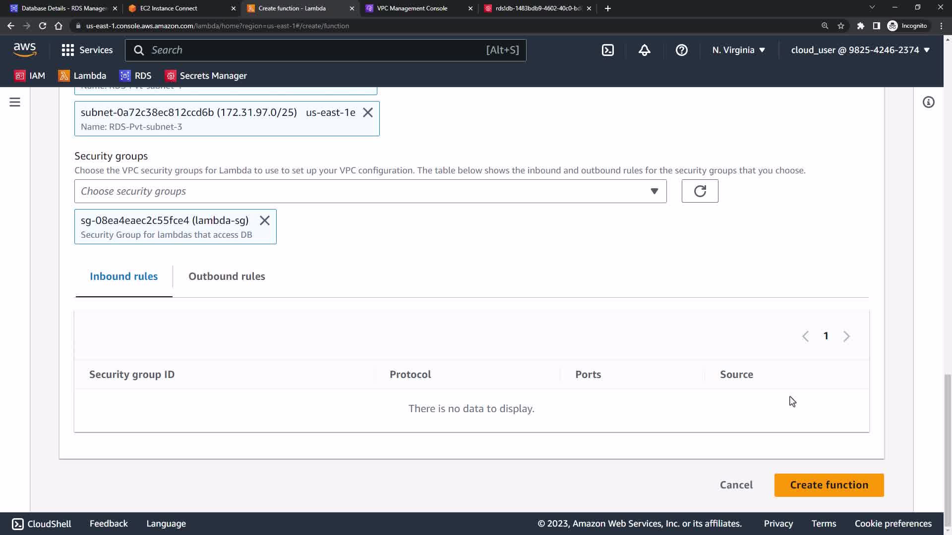
Task: Click the AWS logo home icon
Action: coord(25,50)
